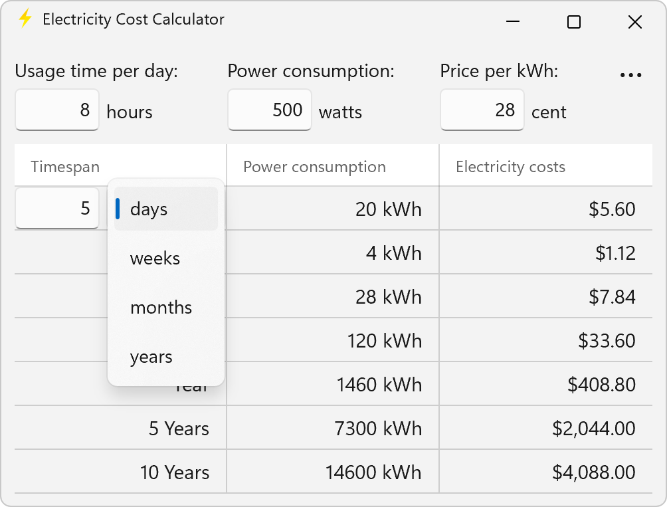Click the Power consumption column header

pos(314,167)
